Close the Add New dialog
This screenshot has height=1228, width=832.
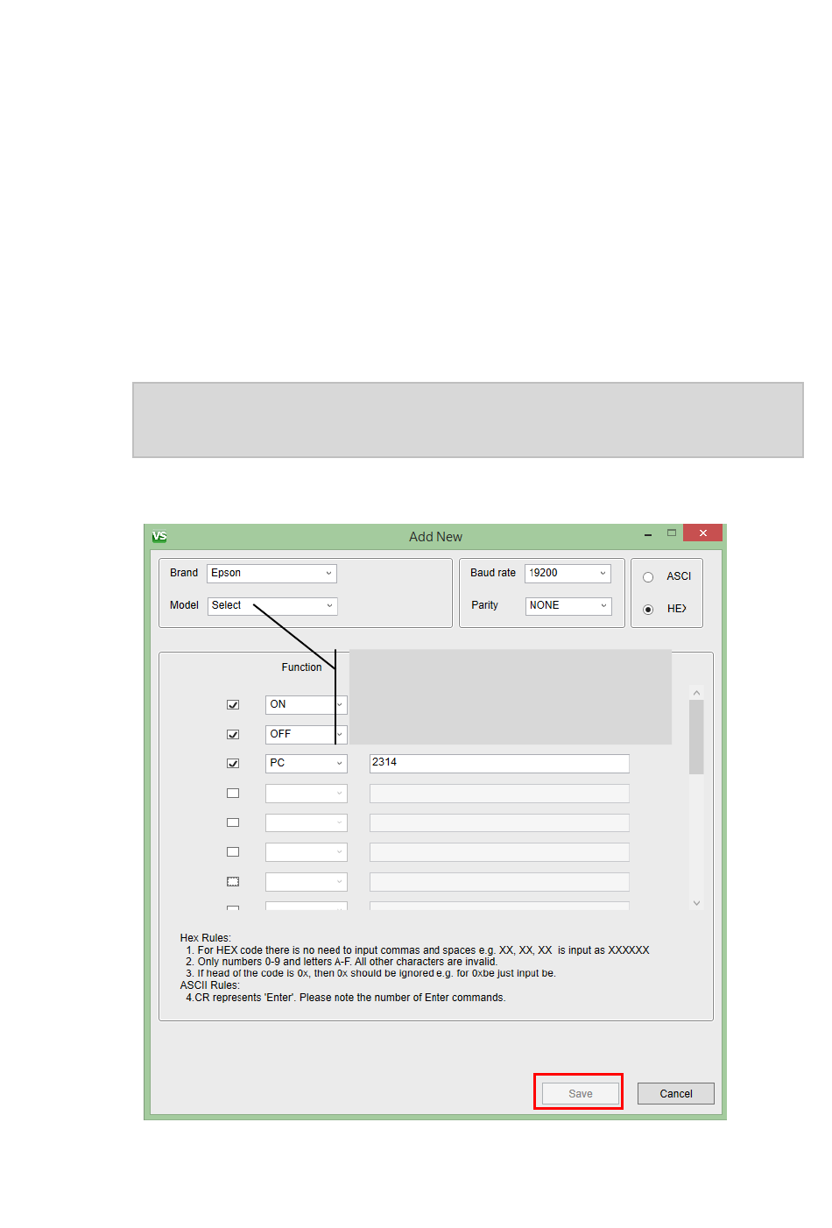[703, 533]
